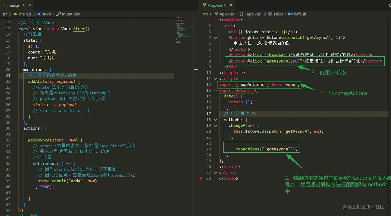Close the App.vue tab
This screenshot has width=391, height=216.
(231, 5)
